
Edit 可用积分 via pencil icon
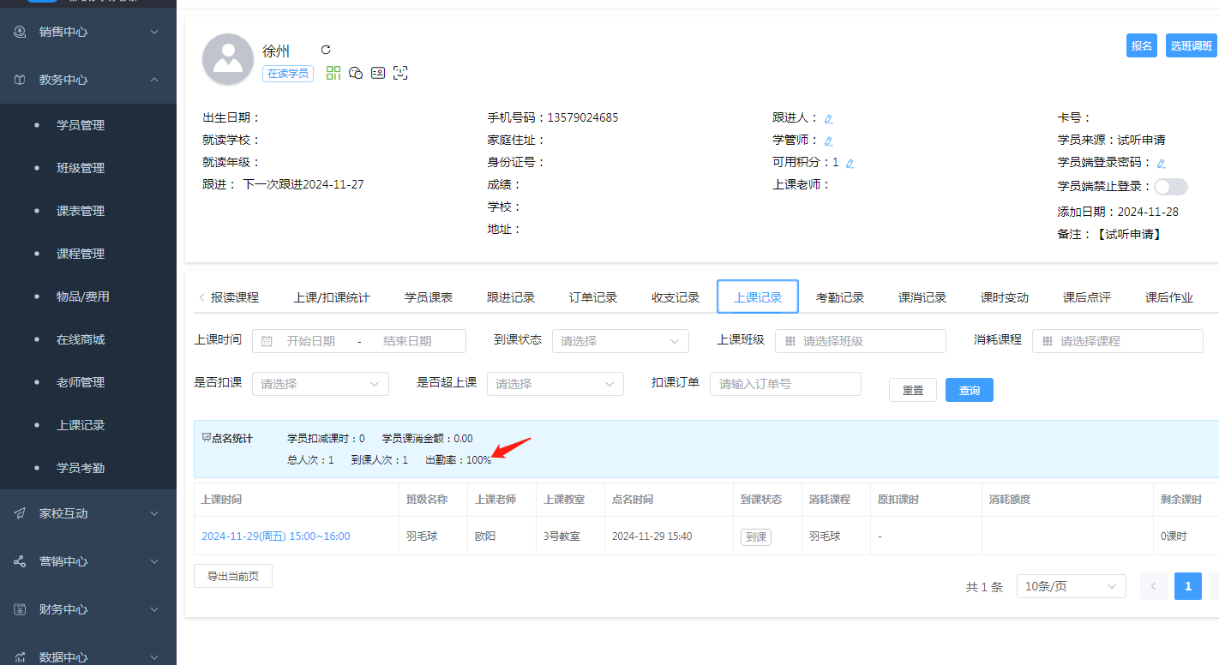click(850, 163)
